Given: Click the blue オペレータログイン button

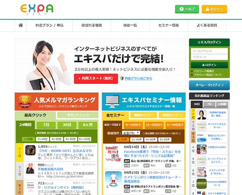Looking at the screenshot, I should point(209,85).
